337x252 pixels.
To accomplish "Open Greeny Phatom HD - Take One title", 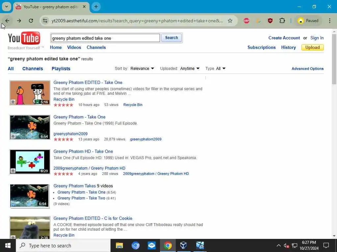I will pyautogui.click(x=83, y=152).
